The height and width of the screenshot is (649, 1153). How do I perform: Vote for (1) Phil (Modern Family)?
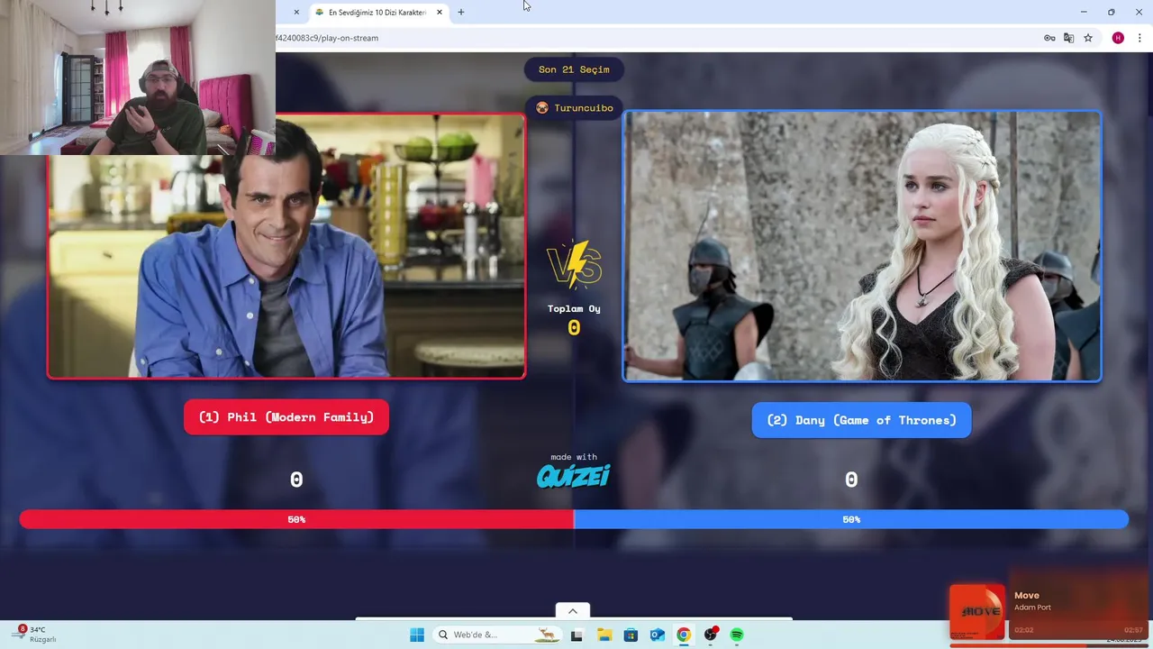pyautogui.click(x=286, y=417)
